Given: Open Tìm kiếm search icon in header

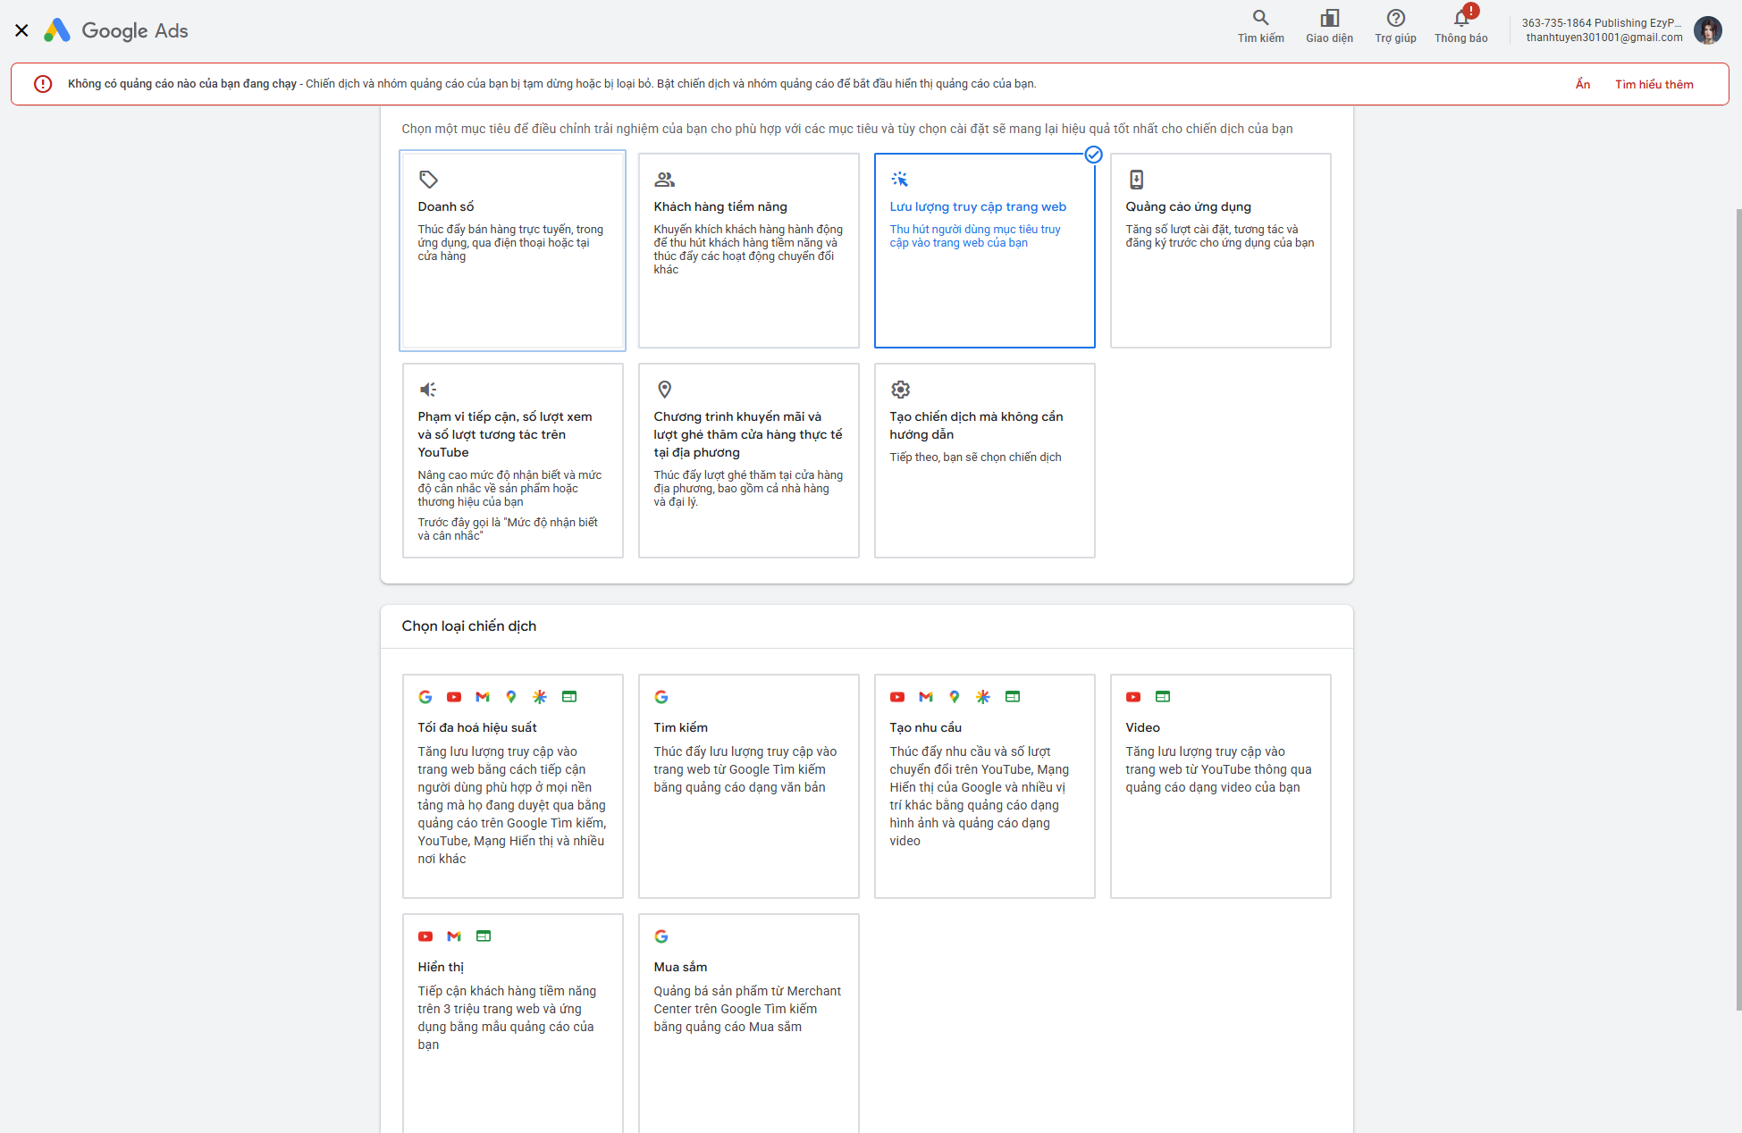Looking at the screenshot, I should tap(1260, 25).
